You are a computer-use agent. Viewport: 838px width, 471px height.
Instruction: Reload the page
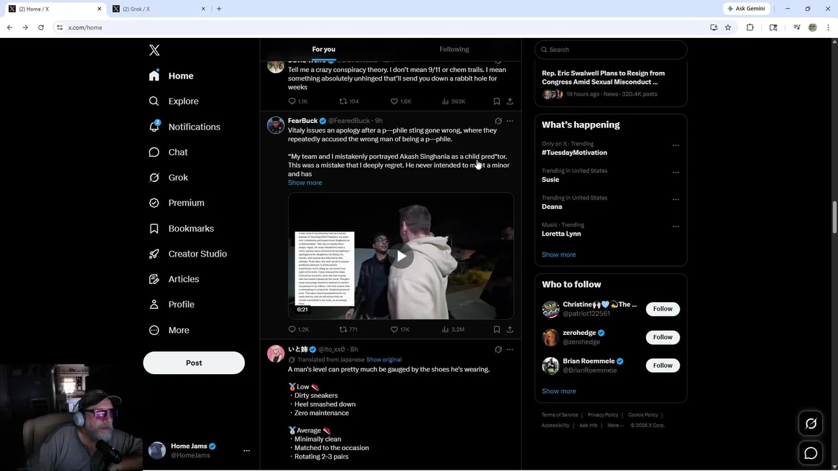(41, 27)
